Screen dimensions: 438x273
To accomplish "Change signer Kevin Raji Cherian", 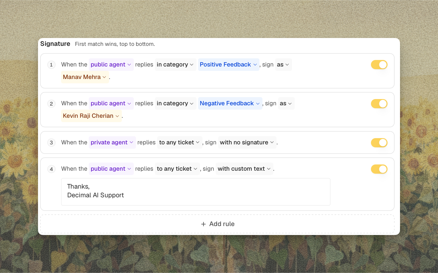I will tap(91, 116).
